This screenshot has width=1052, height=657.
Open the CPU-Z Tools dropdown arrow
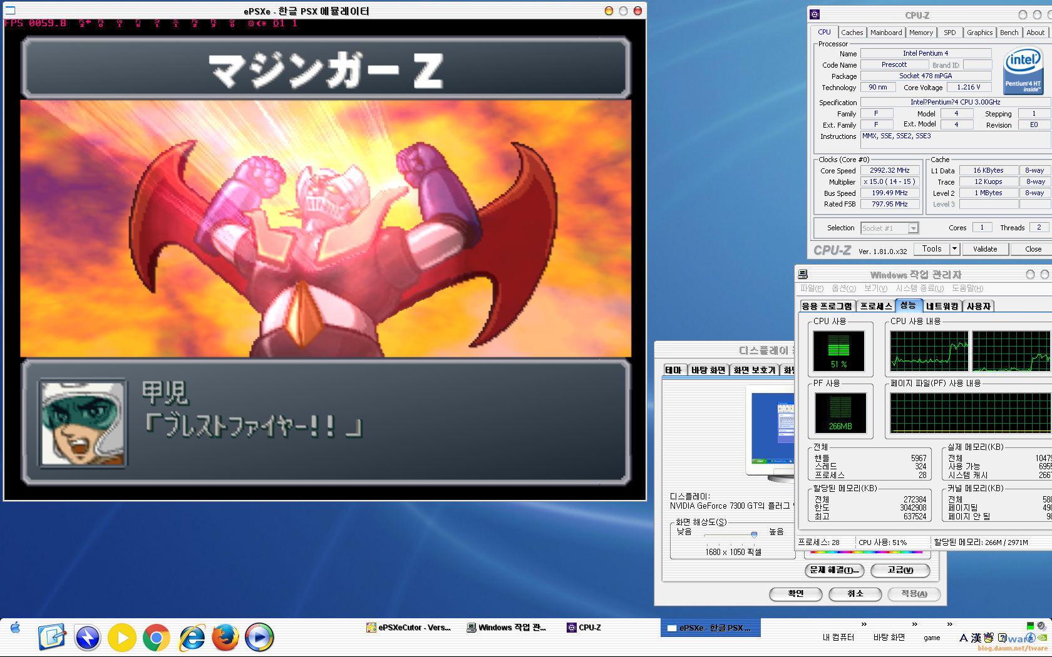click(955, 249)
